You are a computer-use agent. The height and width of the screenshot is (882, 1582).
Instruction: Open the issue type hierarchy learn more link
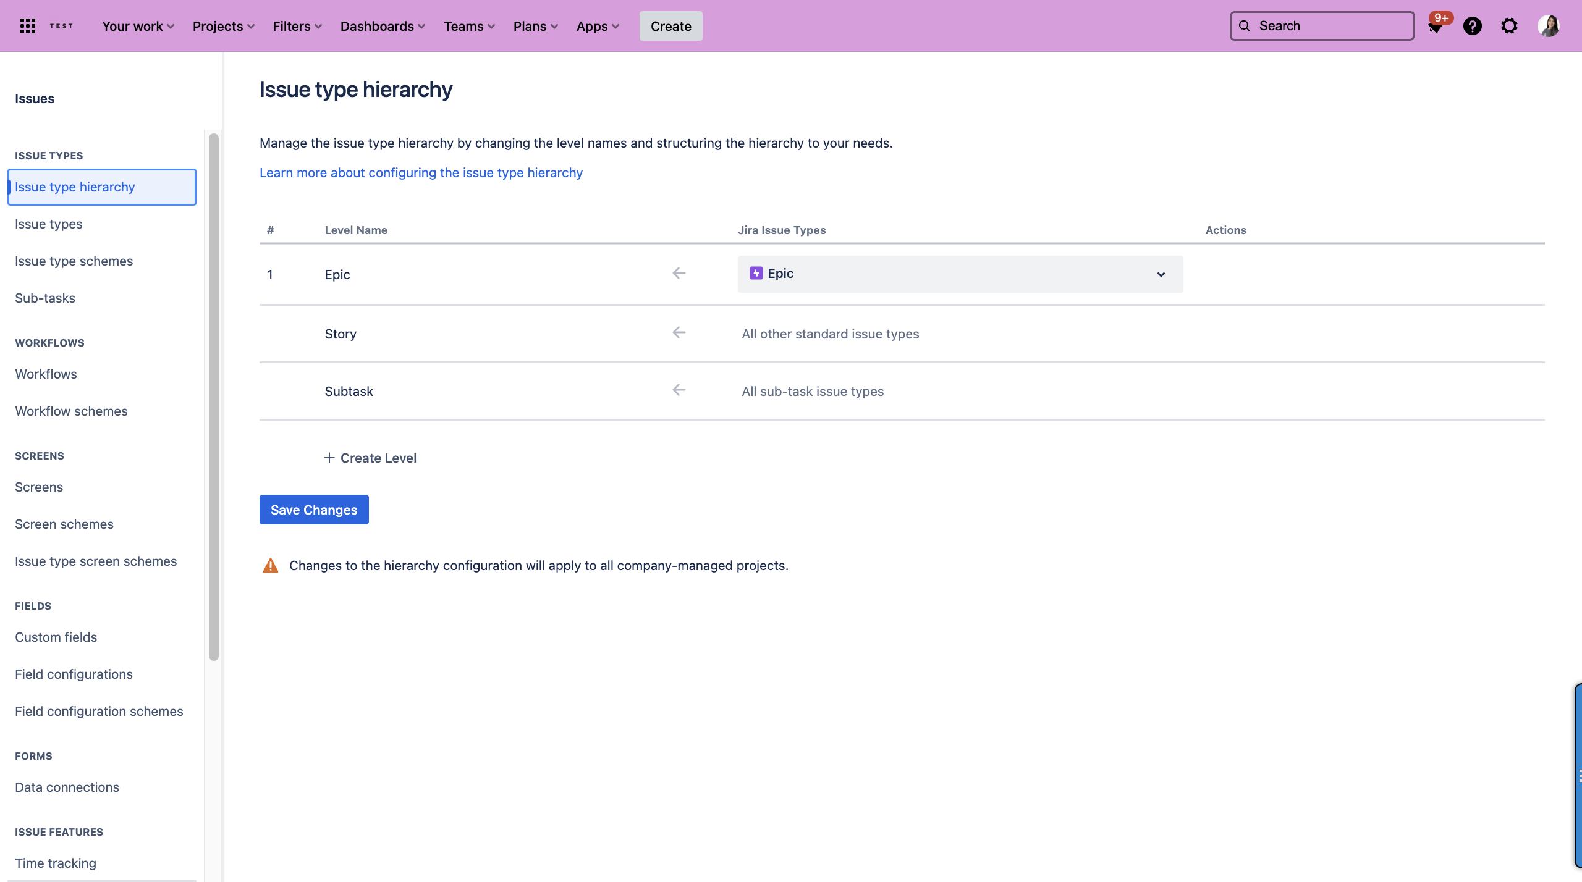pyautogui.click(x=421, y=172)
